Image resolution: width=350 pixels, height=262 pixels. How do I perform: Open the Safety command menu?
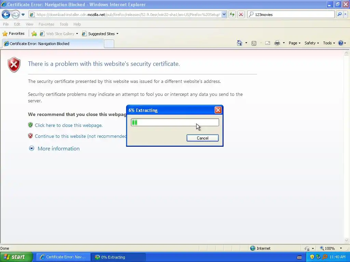tap(312, 43)
